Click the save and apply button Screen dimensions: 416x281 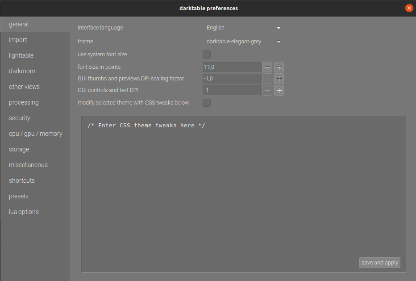380,263
